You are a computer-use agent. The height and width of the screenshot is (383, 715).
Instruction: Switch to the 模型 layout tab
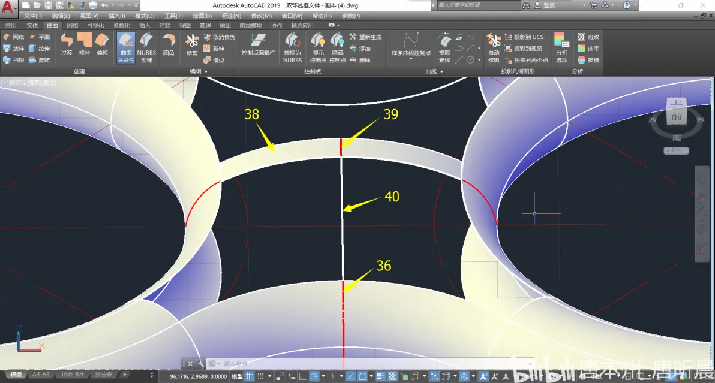(16, 375)
